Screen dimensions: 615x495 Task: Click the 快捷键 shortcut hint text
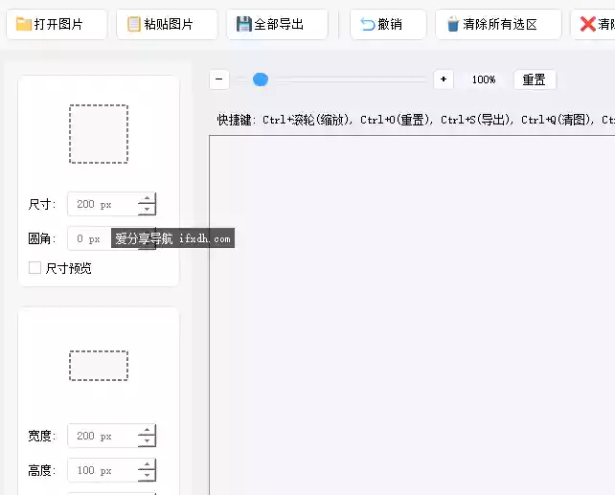point(416,120)
